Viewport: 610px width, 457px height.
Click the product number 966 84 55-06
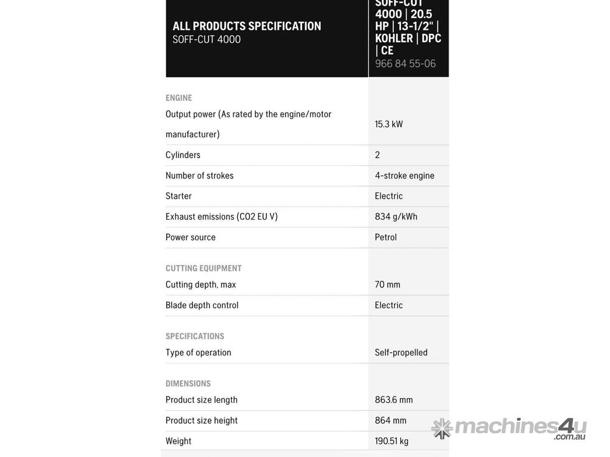[405, 64]
